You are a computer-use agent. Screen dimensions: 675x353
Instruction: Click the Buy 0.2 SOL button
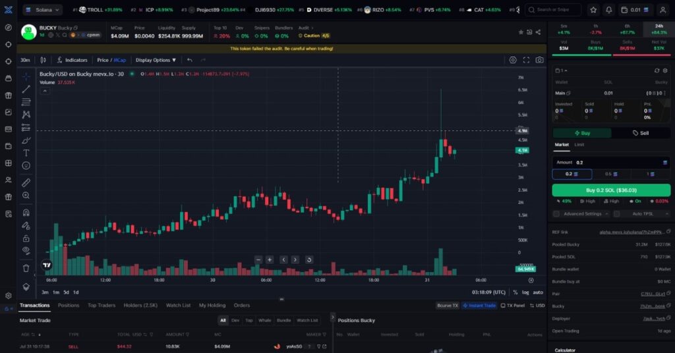(x=611, y=190)
